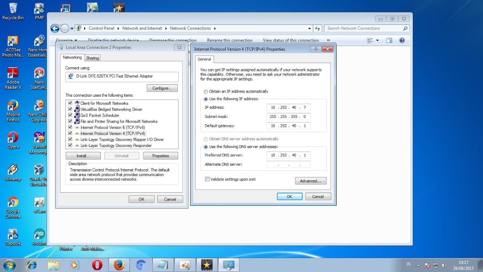Open Recycle Bin desktop icon
483x272 pixels.
(13, 11)
